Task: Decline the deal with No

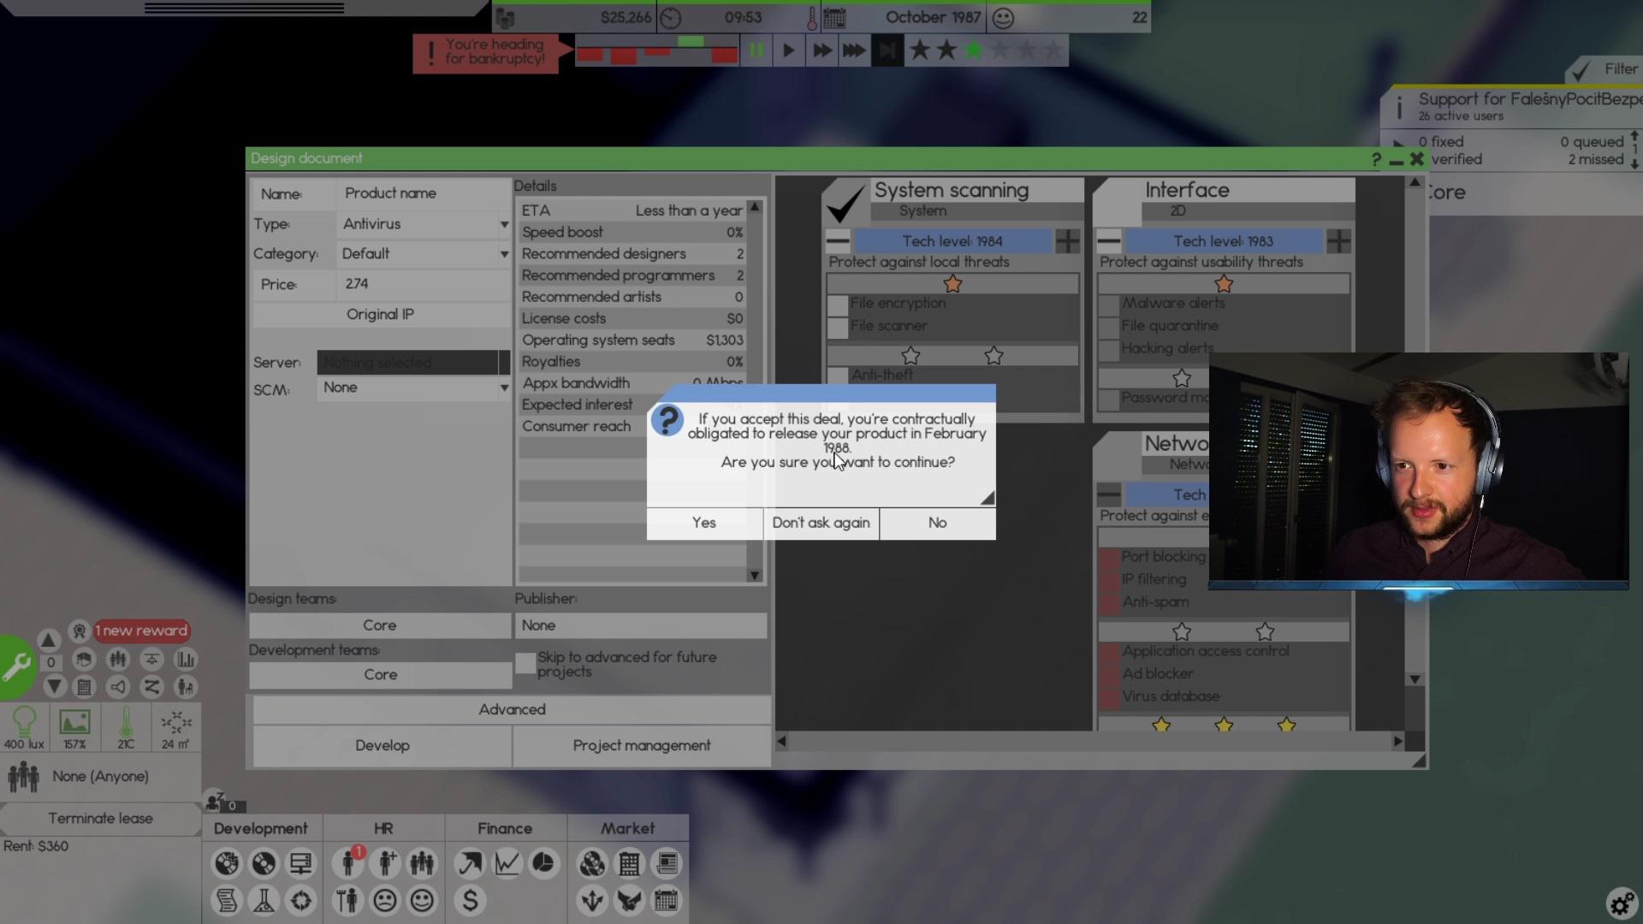Action: (x=938, y=523)
